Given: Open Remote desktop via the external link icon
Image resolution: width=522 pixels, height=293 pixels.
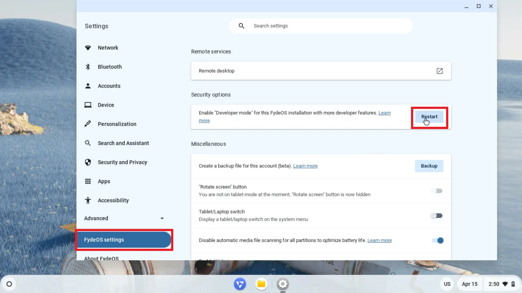Looking at the screenshot, I should (440, 71).
